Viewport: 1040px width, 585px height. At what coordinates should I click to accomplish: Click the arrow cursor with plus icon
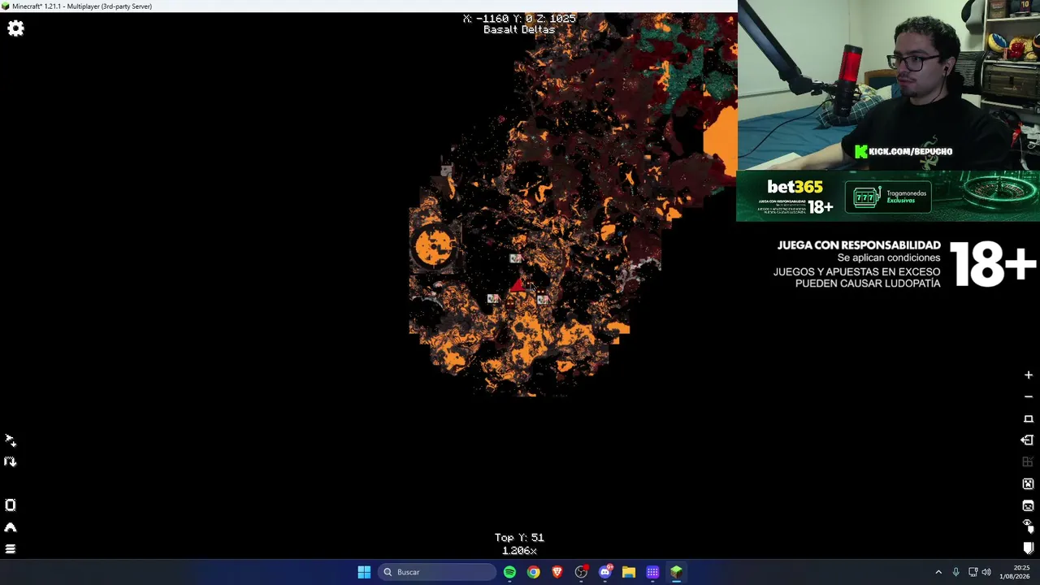11,440
